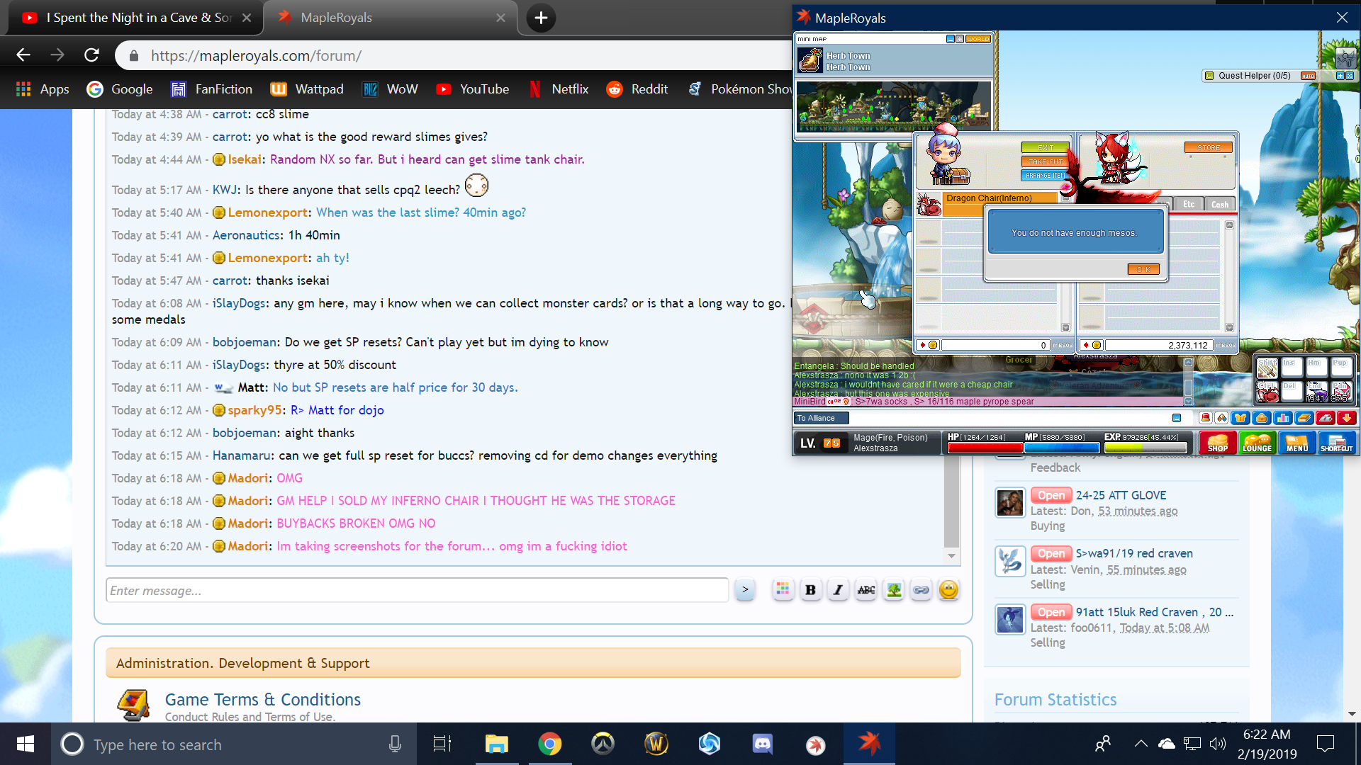The height and width of the screenshot is (765, 1361).
Task: Toggle the Quest Helper green icon
Action: point(1209,76)
